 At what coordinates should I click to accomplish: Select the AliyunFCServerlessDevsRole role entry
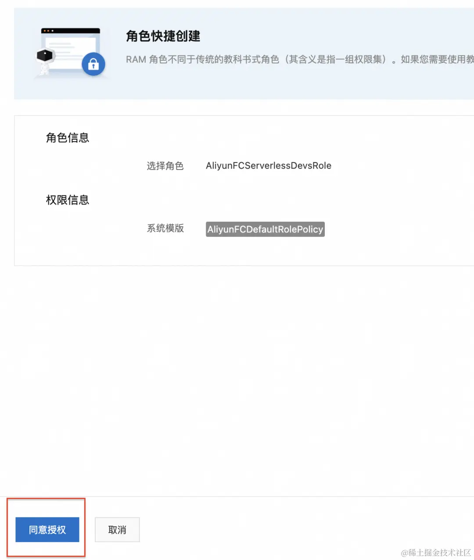pyautogui.click(x=269, y=166)
